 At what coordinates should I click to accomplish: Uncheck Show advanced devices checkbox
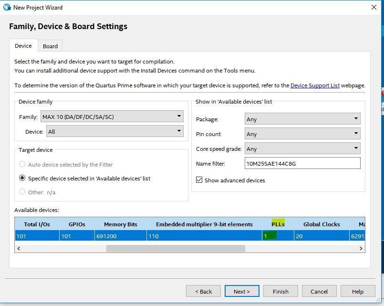[199, 180]
